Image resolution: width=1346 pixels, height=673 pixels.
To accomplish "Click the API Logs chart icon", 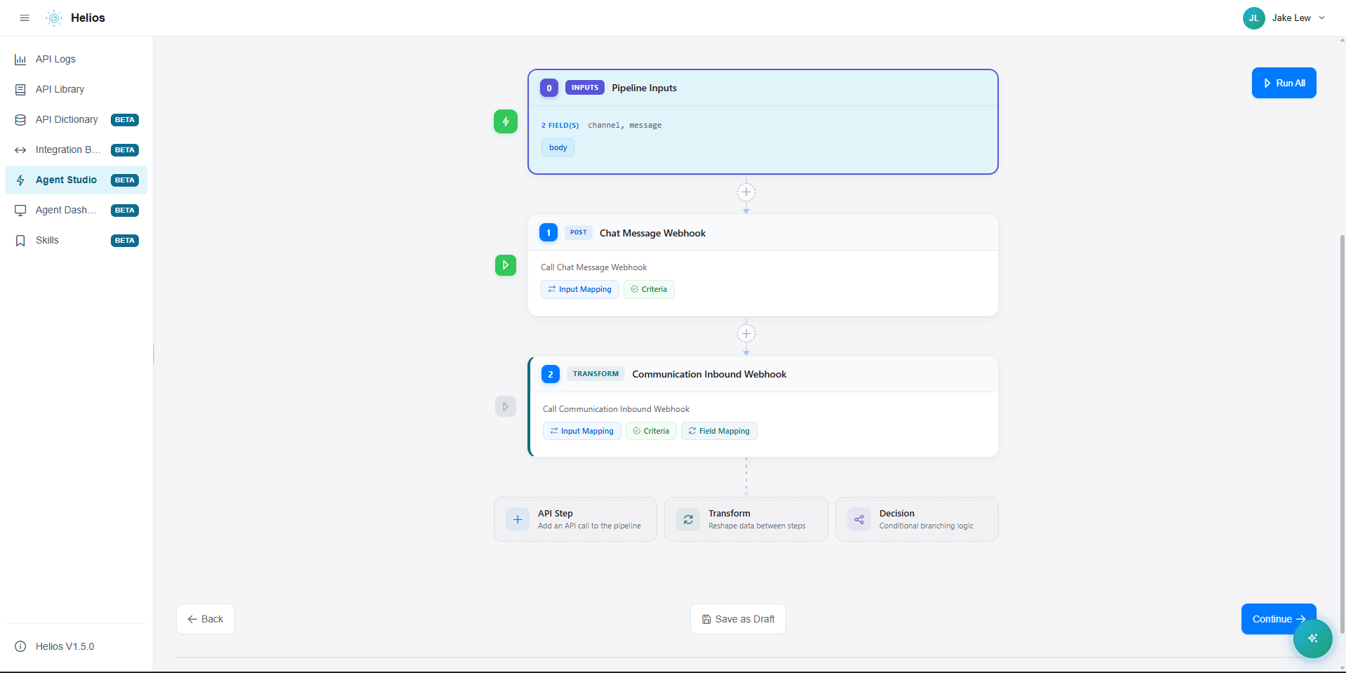I will coord(20,60).
